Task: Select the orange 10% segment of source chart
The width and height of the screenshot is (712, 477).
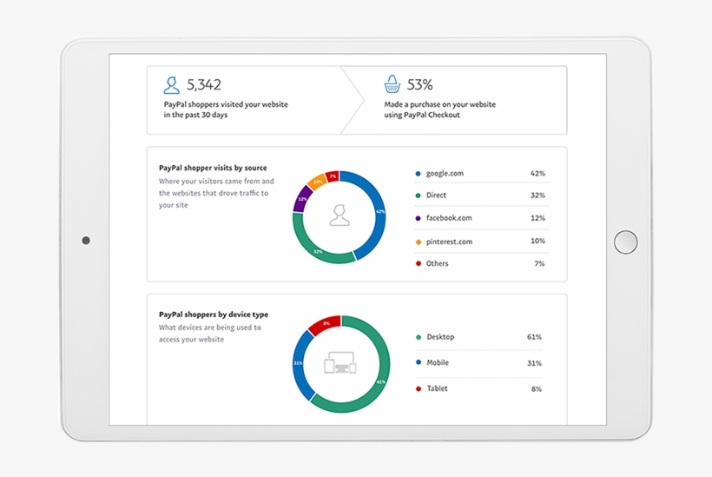Action: point(318,182)
